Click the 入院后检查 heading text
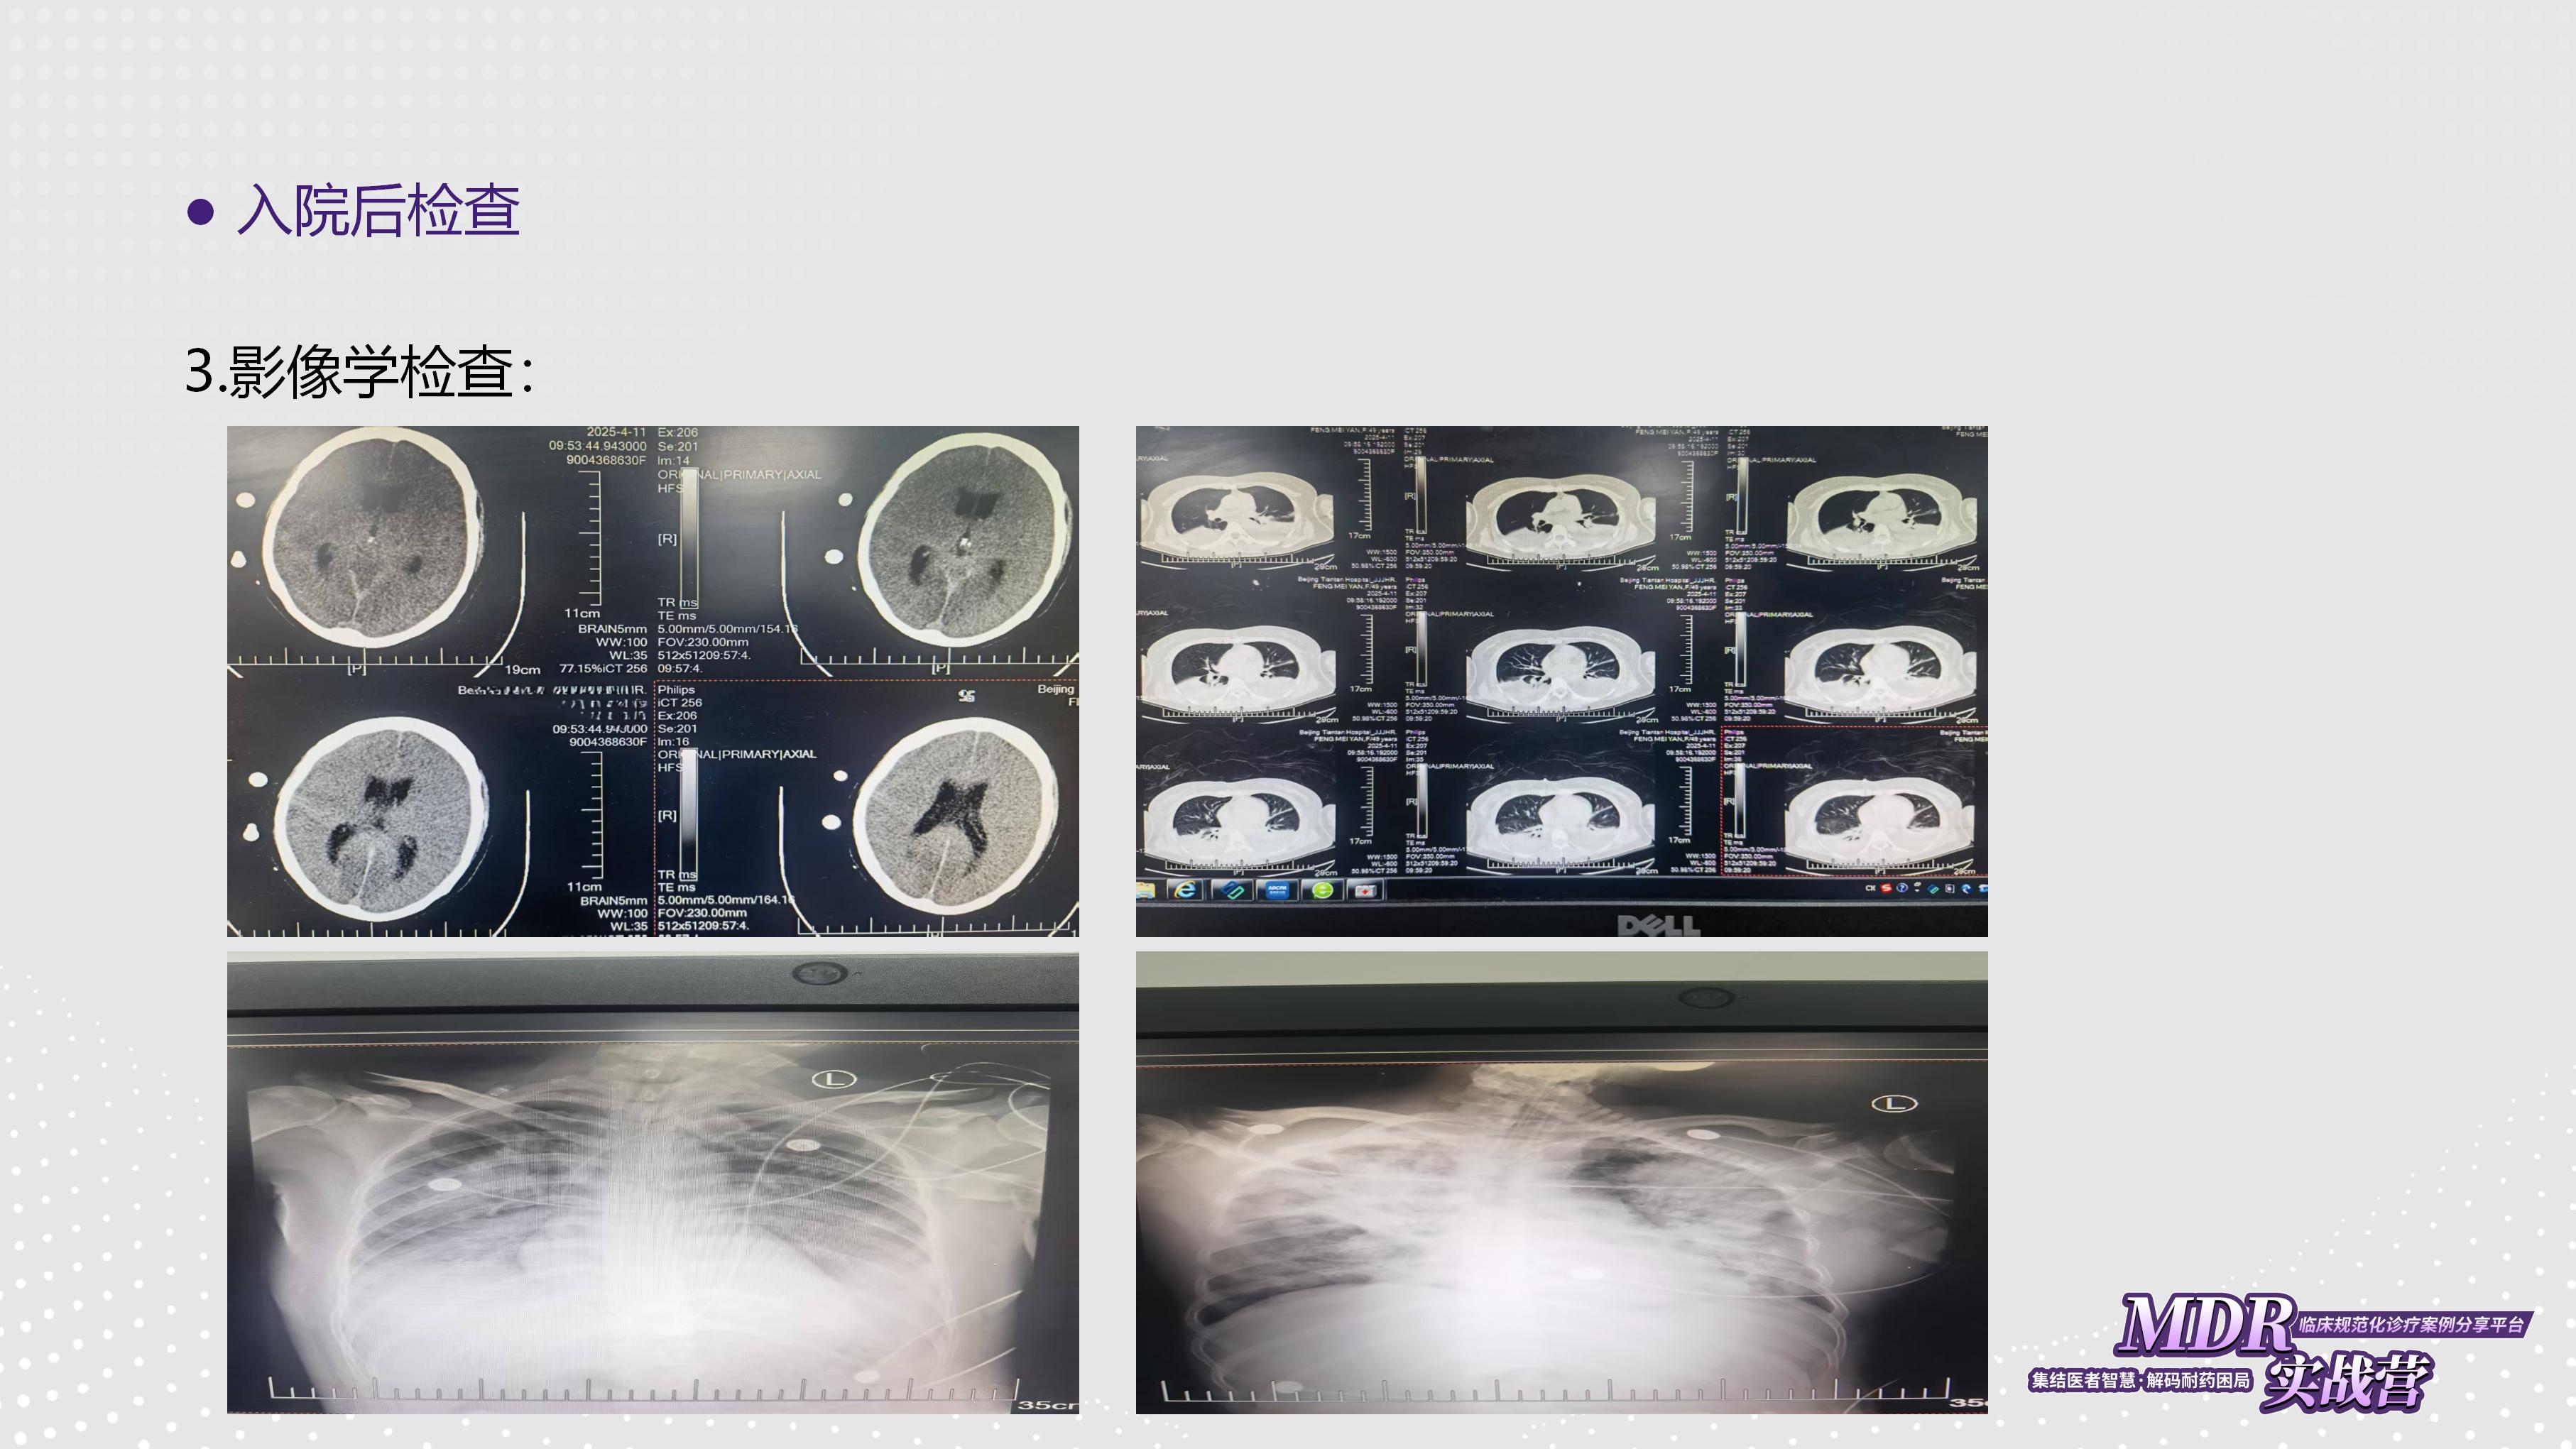Viewport: 2576px width, 1449px height. [x=378, y=211]
